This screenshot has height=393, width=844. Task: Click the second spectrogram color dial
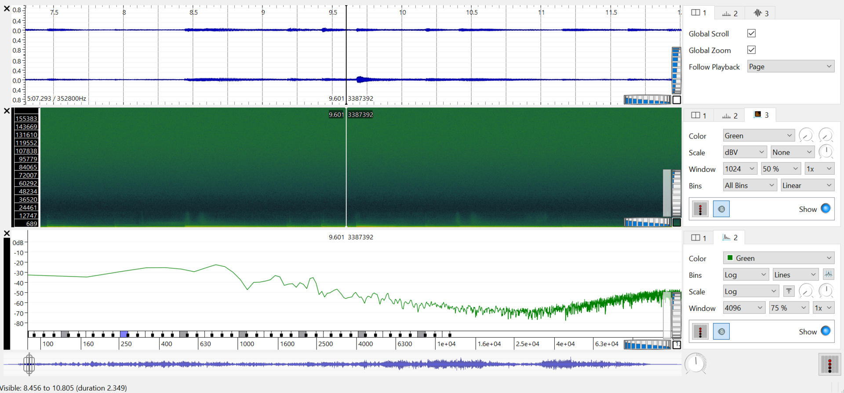coord(826,135)
